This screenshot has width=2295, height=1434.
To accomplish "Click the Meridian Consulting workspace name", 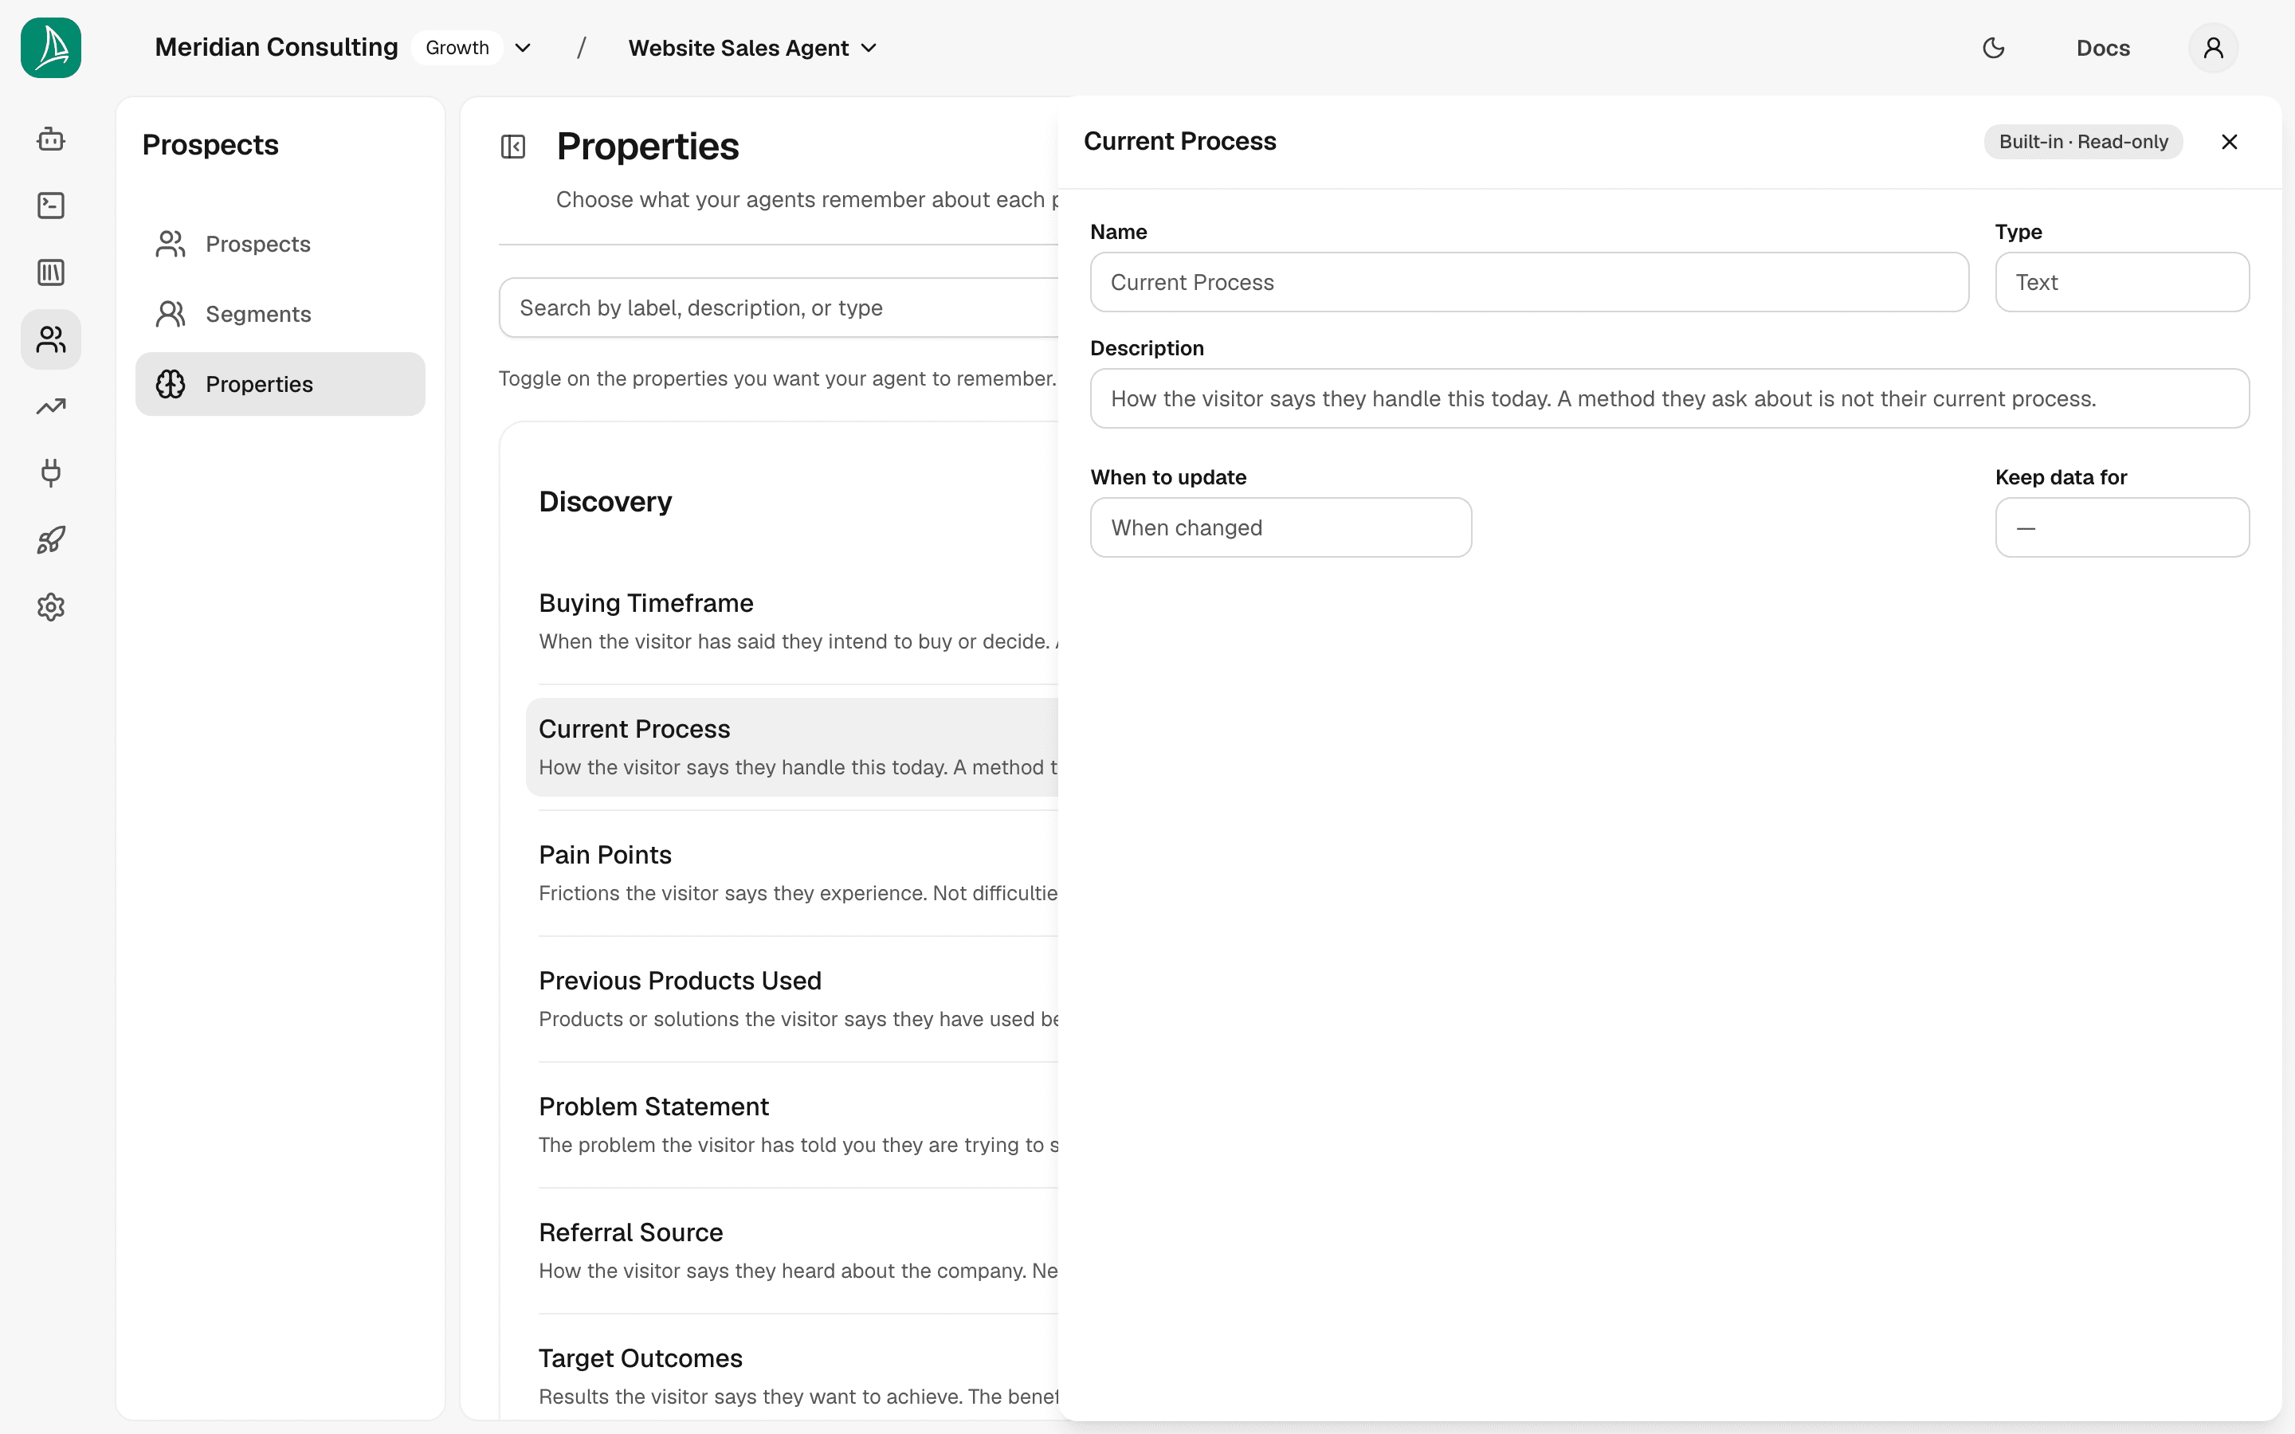I will (x=276, y=48).
